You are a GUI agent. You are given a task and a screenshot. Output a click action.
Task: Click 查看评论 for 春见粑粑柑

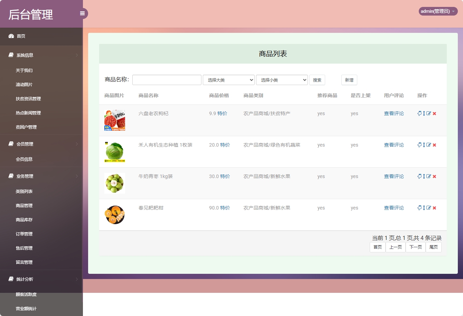[x=394, y=208]
